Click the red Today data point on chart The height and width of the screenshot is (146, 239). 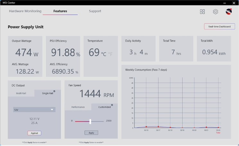(218, 127)
